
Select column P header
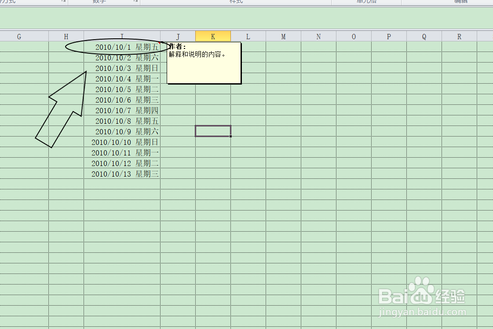(389, 37)
